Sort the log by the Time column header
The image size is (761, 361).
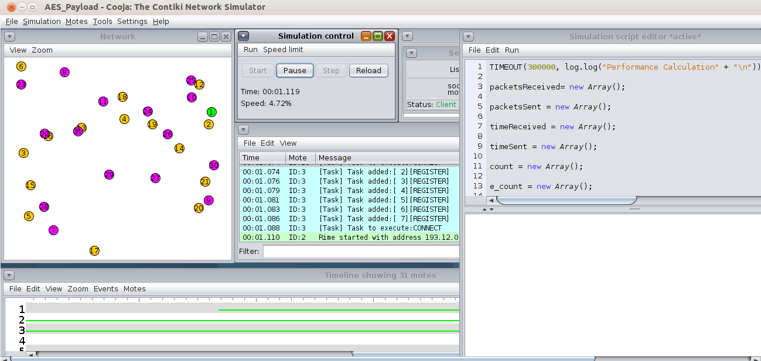click(x=262, y=158)
